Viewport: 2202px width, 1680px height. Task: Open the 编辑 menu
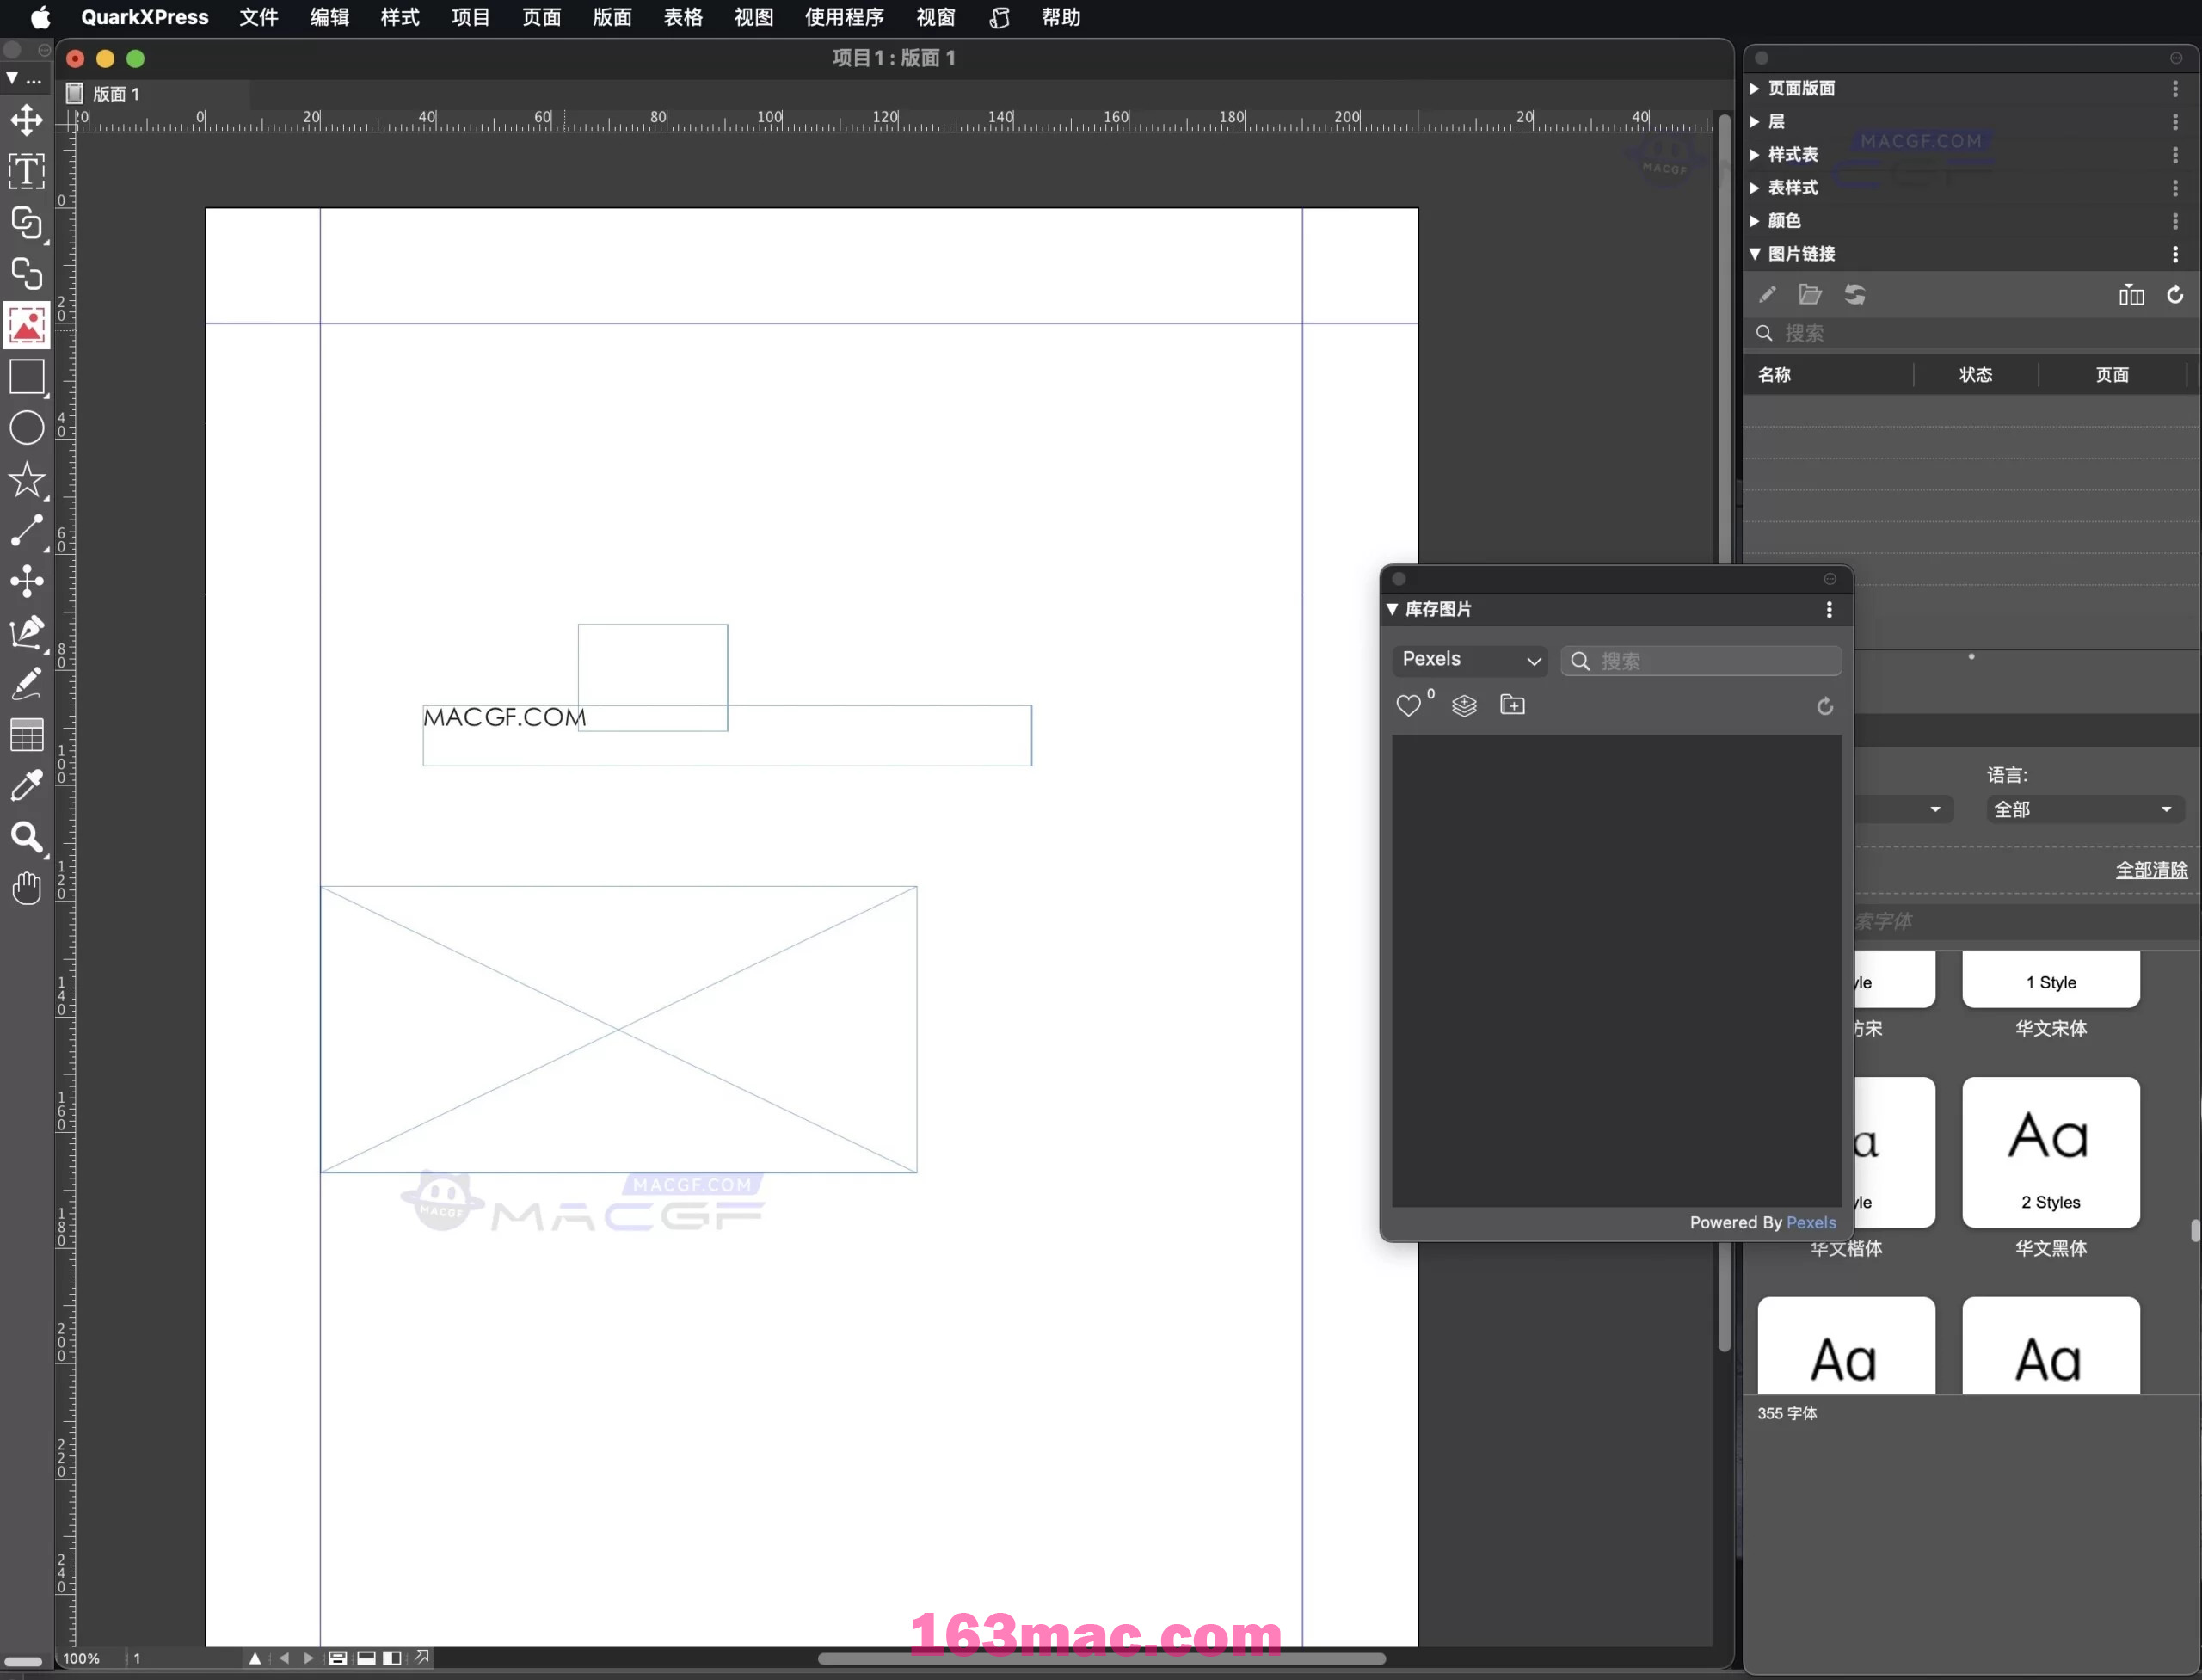click(329, 17)
